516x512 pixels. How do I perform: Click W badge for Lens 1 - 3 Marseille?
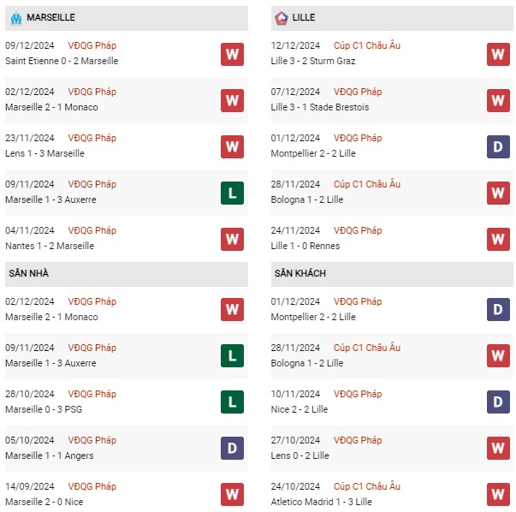click(233, 147)
